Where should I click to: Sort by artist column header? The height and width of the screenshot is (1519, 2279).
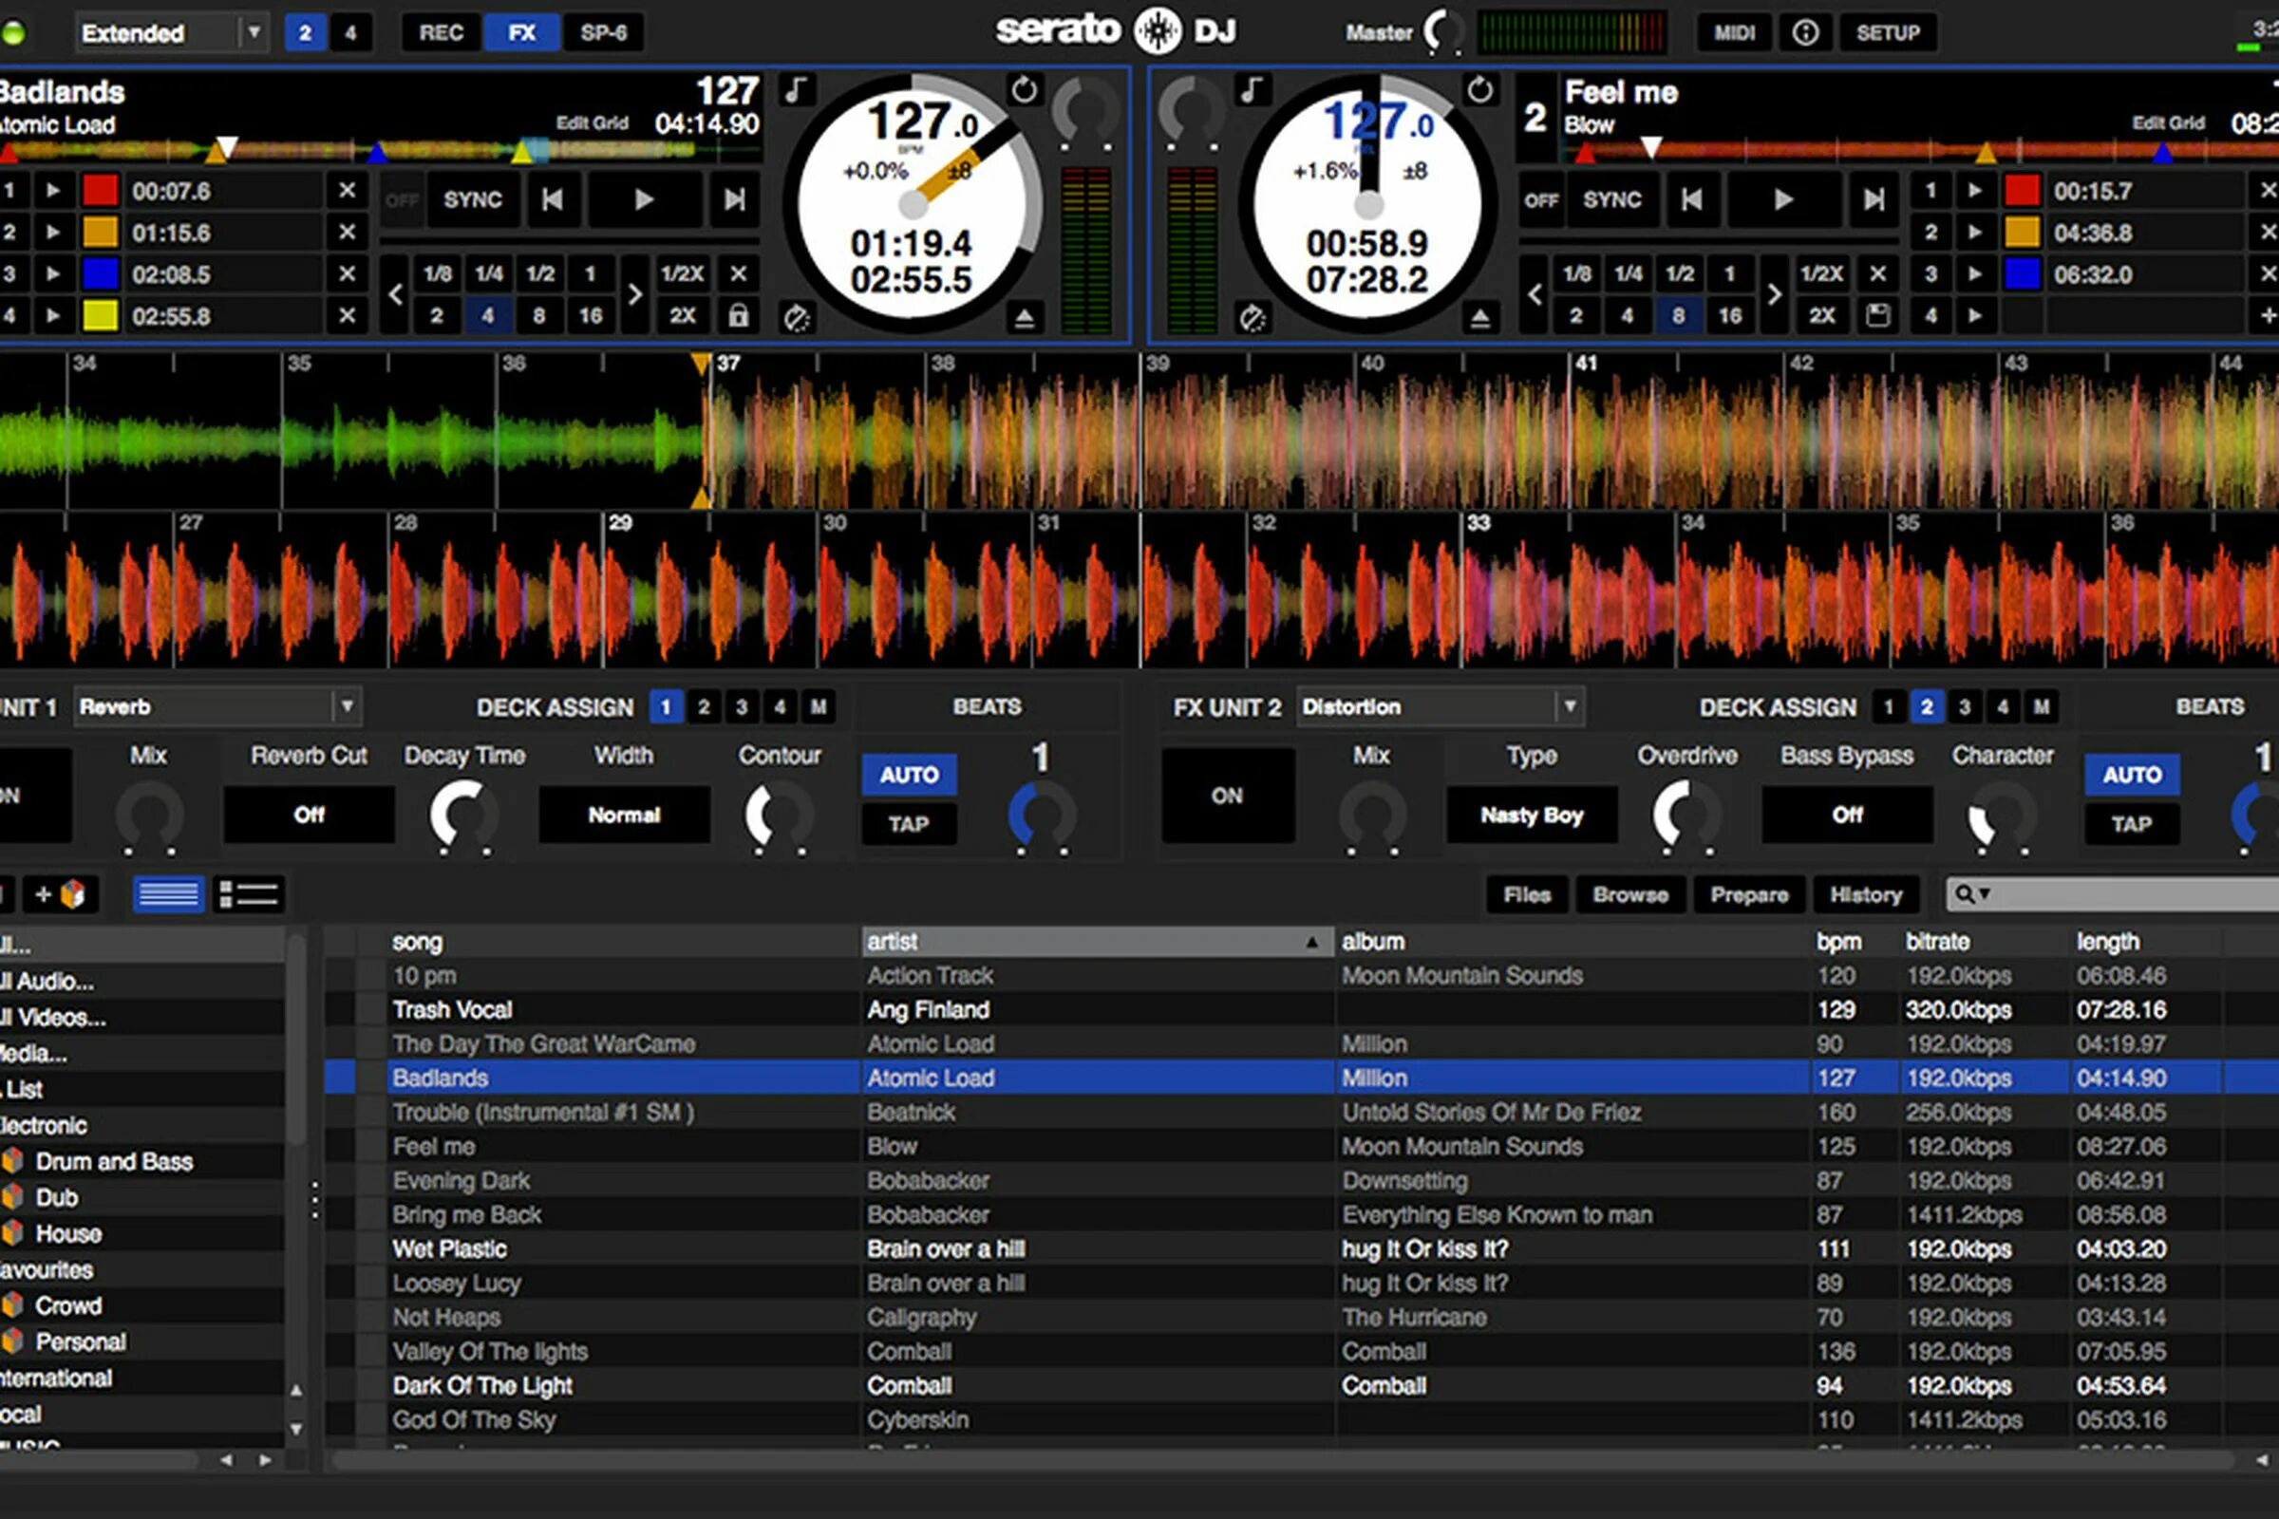(x=1097, y=942)
